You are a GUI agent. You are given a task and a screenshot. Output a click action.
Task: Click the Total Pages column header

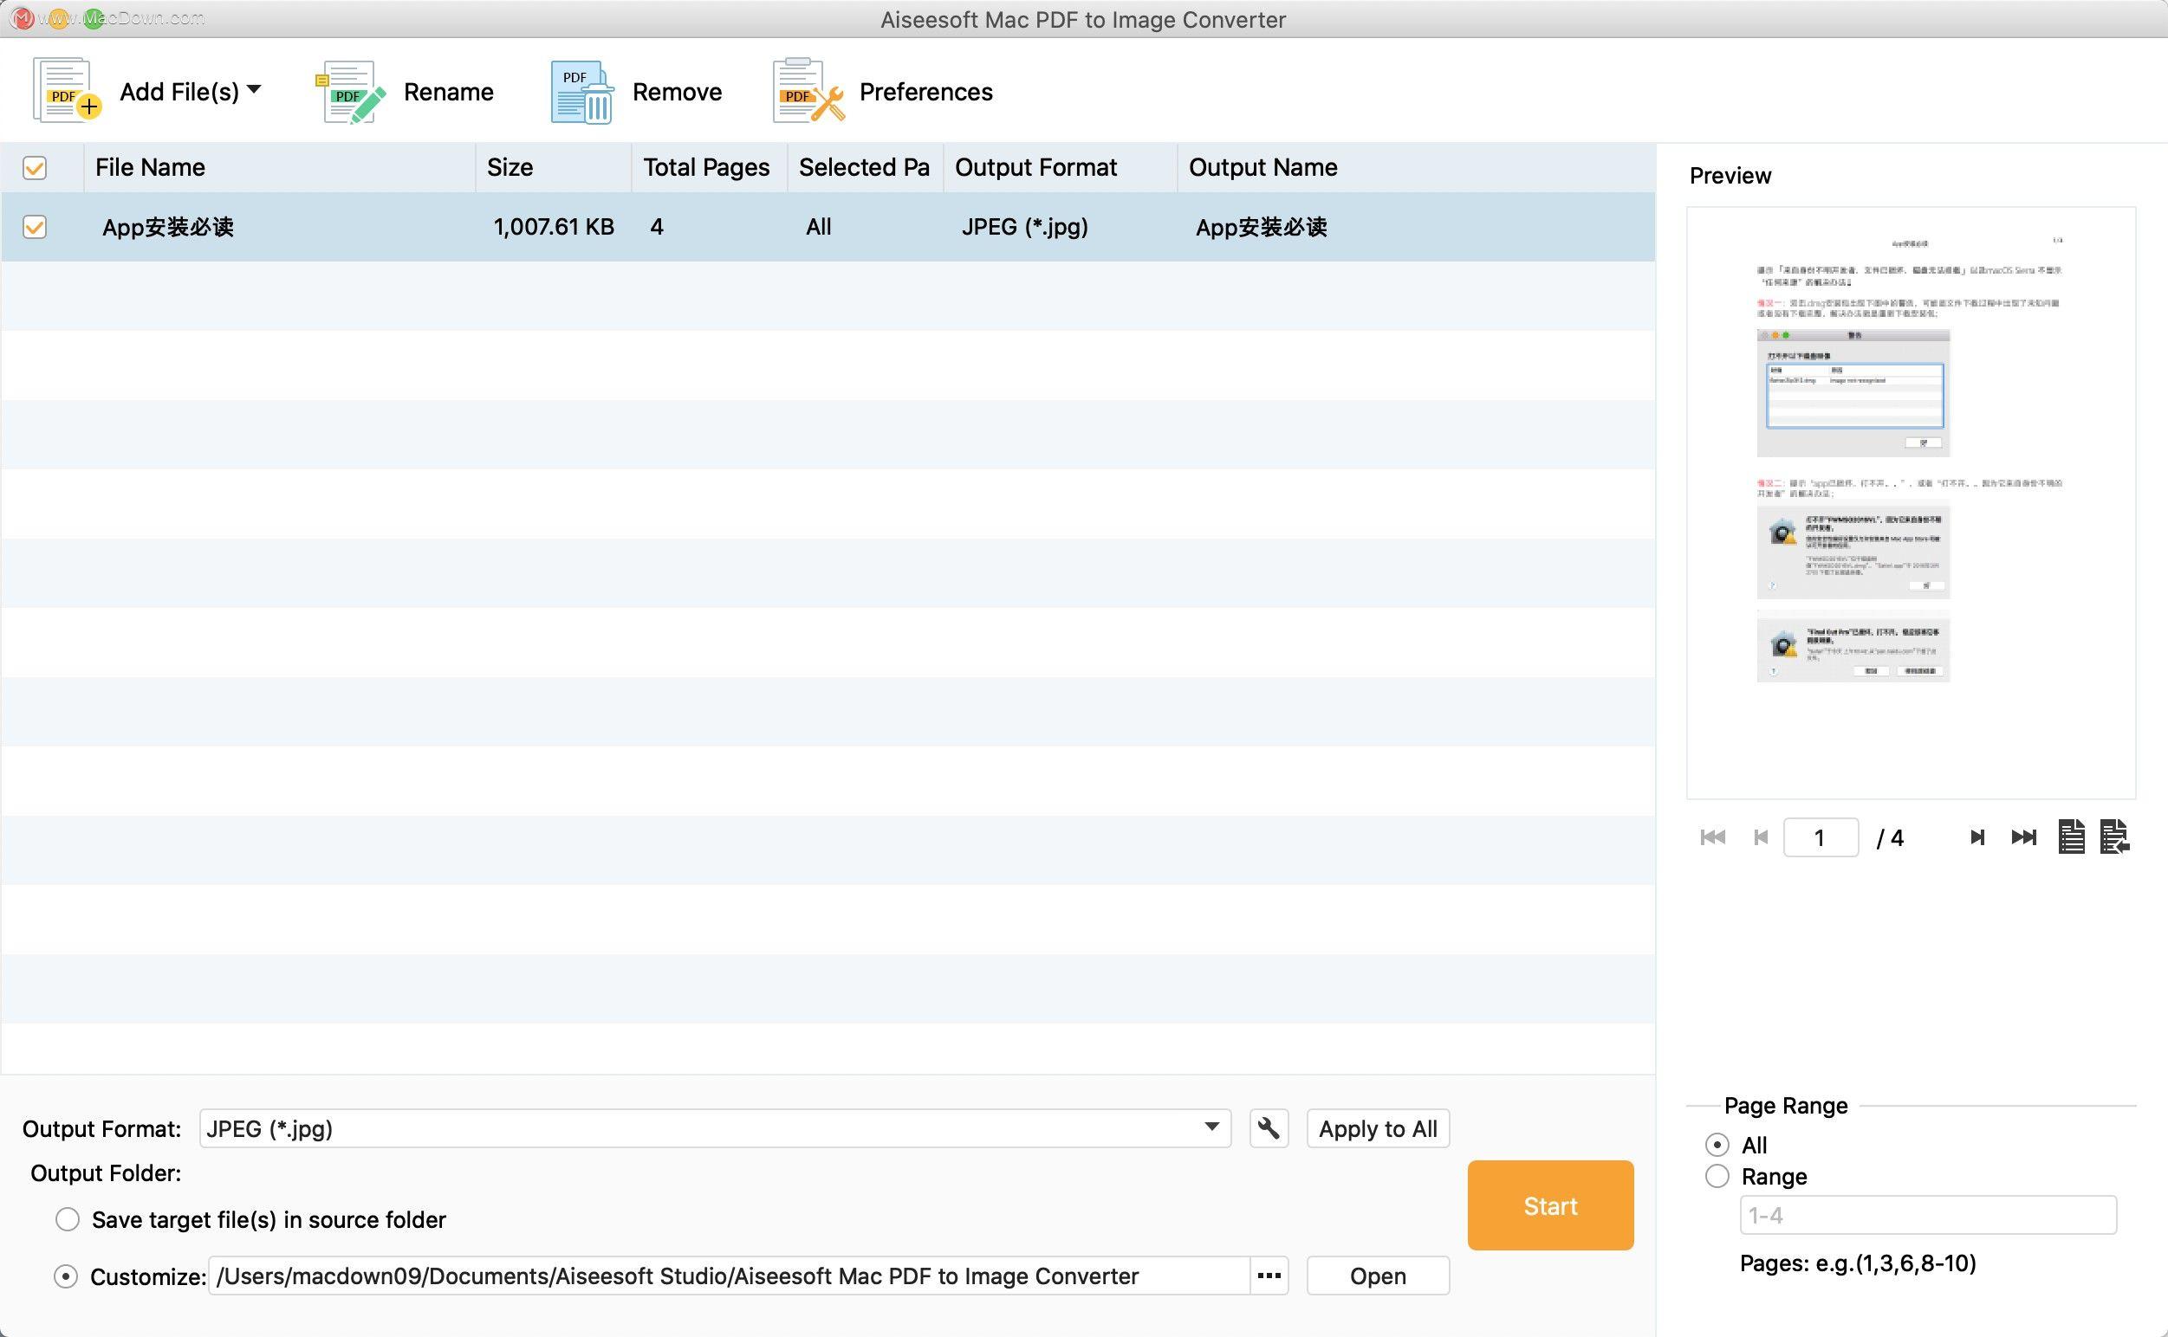pos(710,167)
